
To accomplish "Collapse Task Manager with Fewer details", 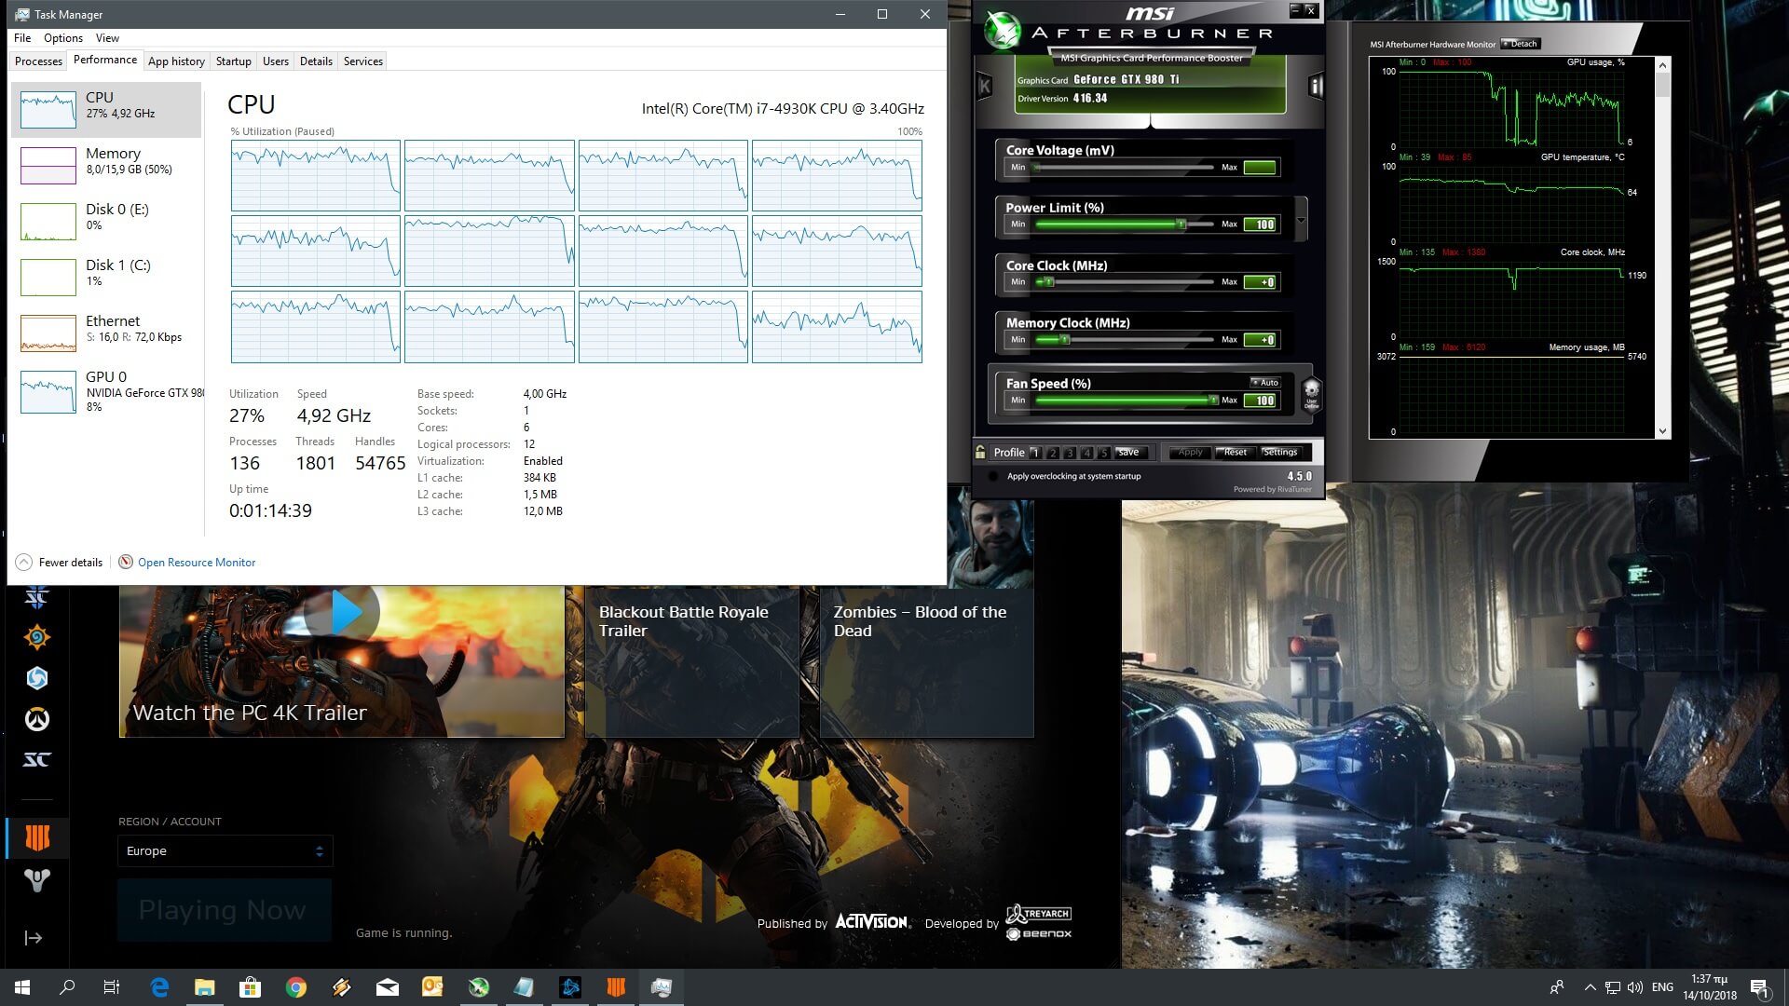I will pyautogui.click(x=59, y=563).
